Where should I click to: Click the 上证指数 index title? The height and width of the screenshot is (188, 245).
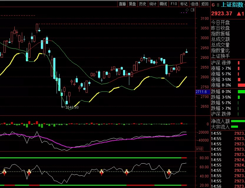pos(232,5)
